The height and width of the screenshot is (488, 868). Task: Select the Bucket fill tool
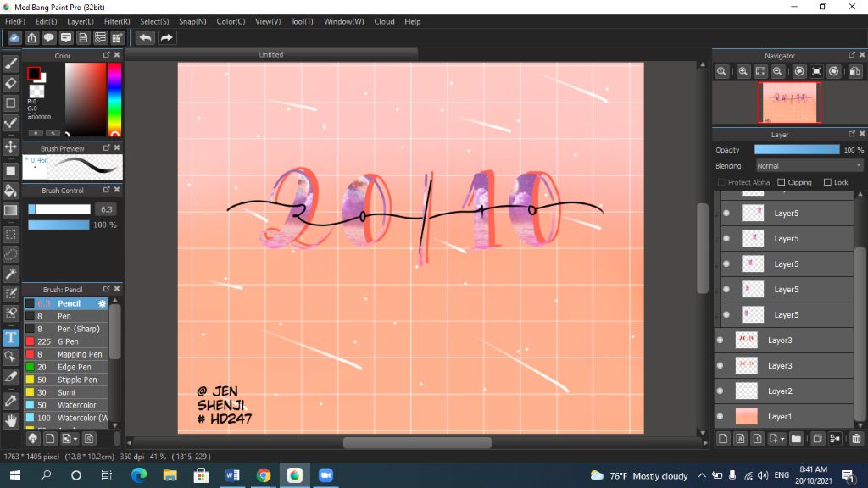pos(10,191)
